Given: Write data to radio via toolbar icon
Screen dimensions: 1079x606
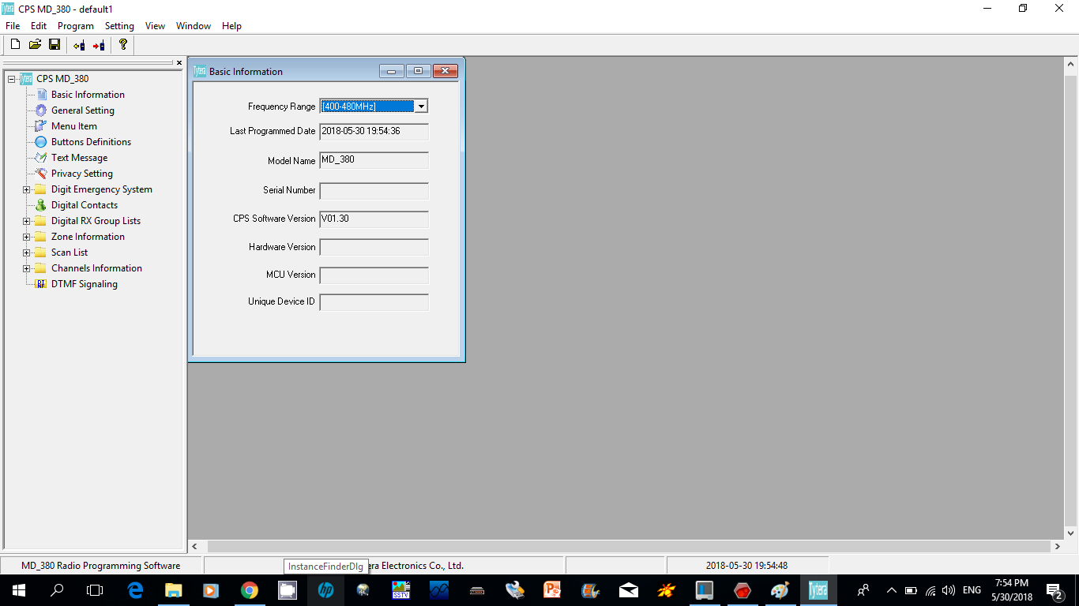Looking at the screenshot, I should (99, 45).
